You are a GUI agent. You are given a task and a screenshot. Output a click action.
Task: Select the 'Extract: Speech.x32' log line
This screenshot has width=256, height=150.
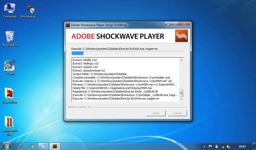(85, 67)
